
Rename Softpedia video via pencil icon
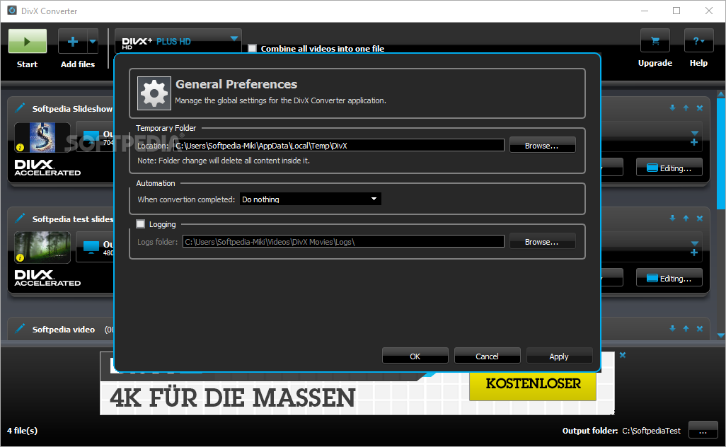coord(20,329)
